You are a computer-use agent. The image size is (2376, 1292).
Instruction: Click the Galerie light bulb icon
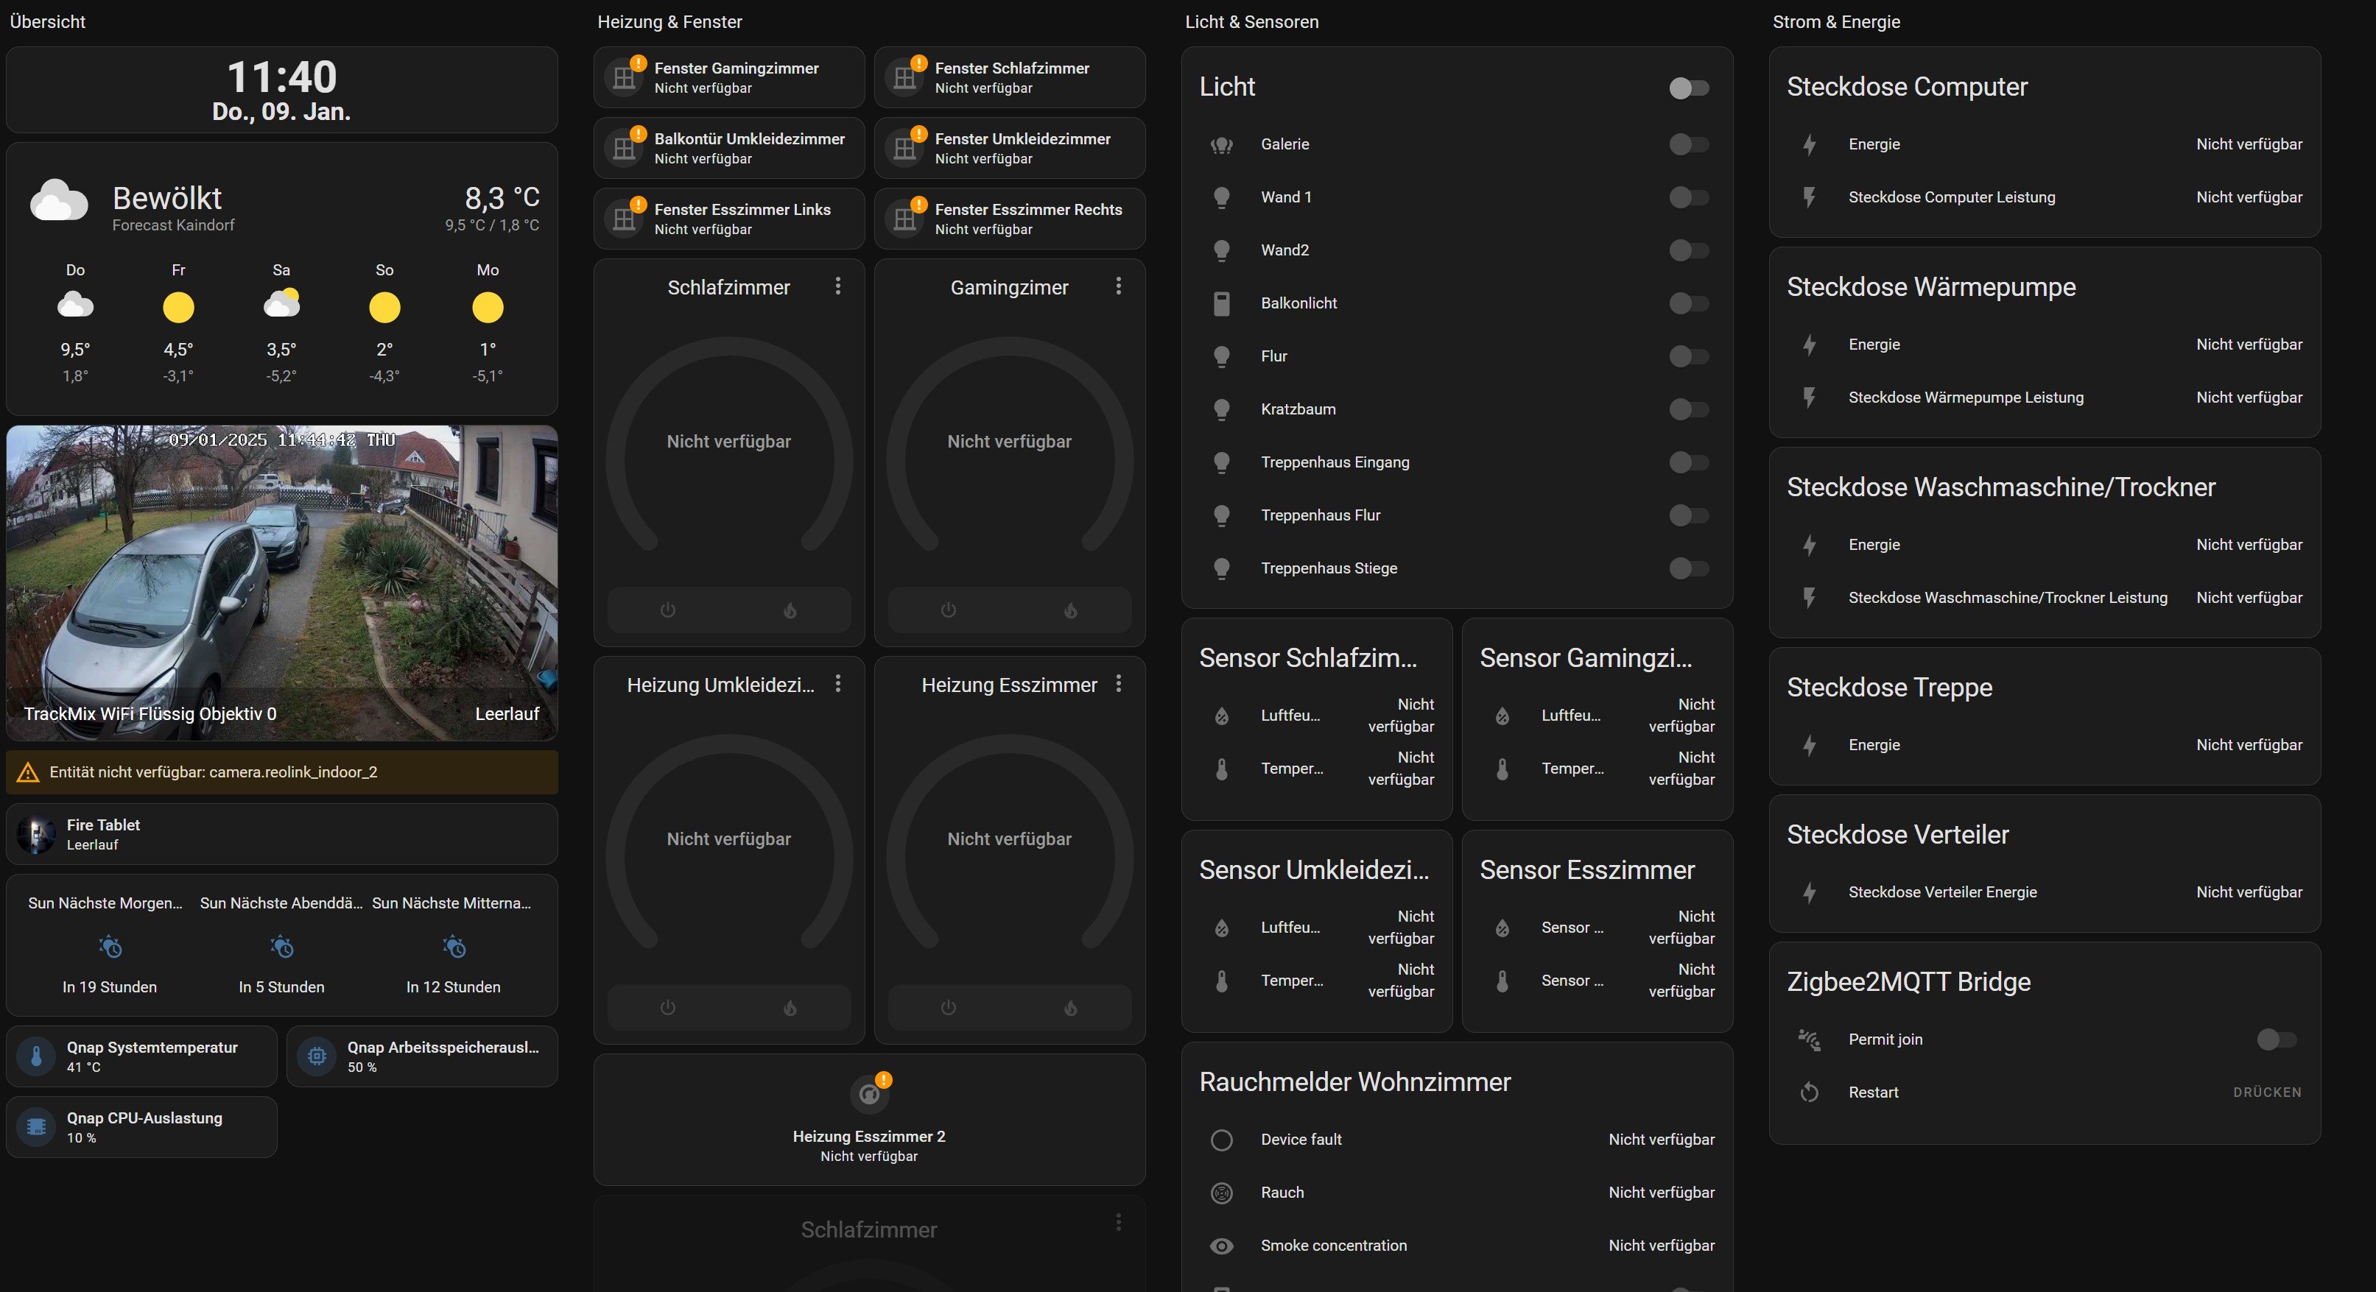point(1221,144)
